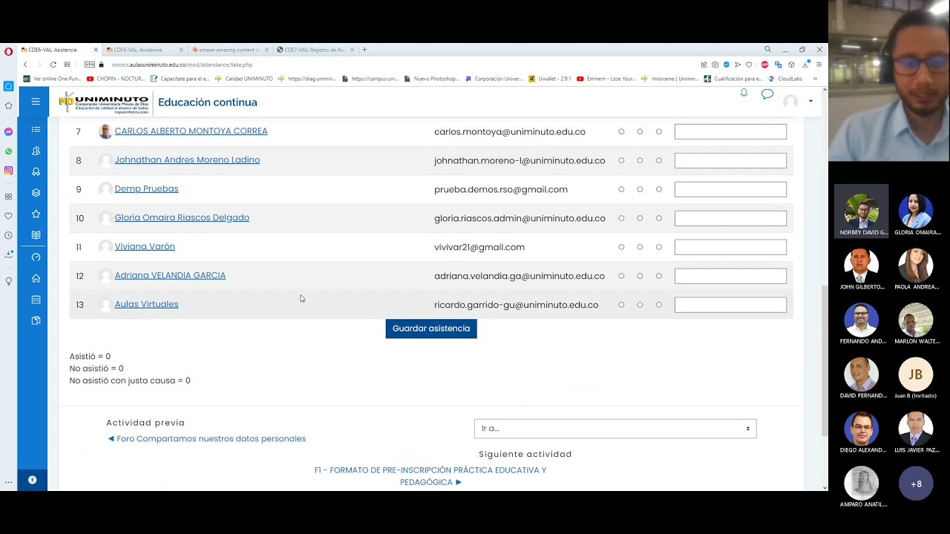Open Instagram in Opera sidebar
Screen dimensions: 950x534
coord(8,171)
